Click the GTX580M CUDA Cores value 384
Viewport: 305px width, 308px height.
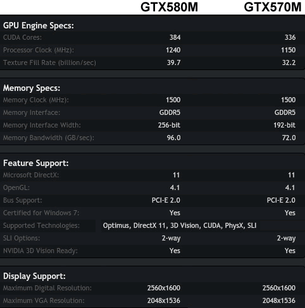[x=175, y=37]
